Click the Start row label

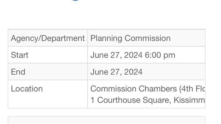point(20,55)
